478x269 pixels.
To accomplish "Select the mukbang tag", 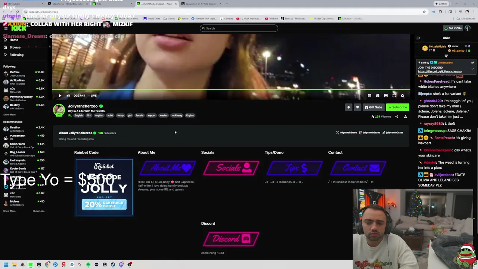I will coord(177,115).
